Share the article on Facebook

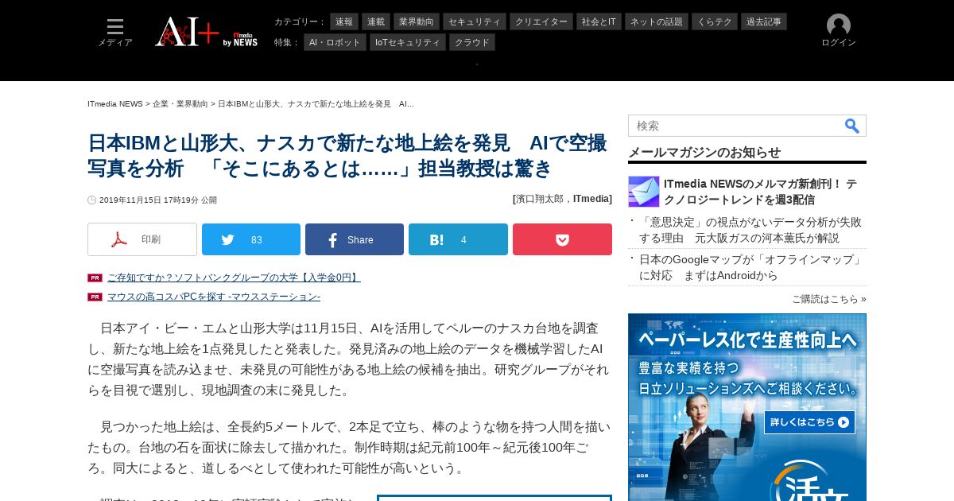[355, 239]
